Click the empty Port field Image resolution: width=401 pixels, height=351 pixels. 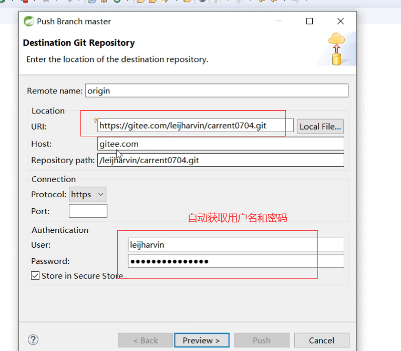[x=88, y=211]
